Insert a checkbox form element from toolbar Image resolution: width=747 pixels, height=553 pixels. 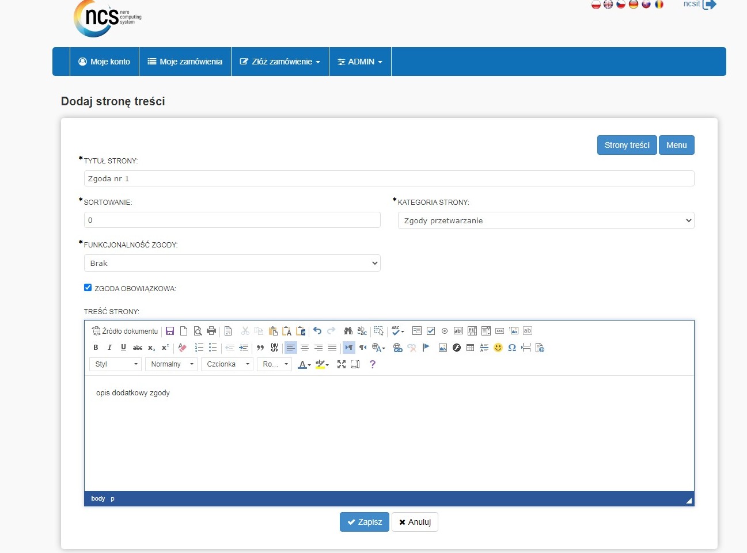[x=431, y=331]
